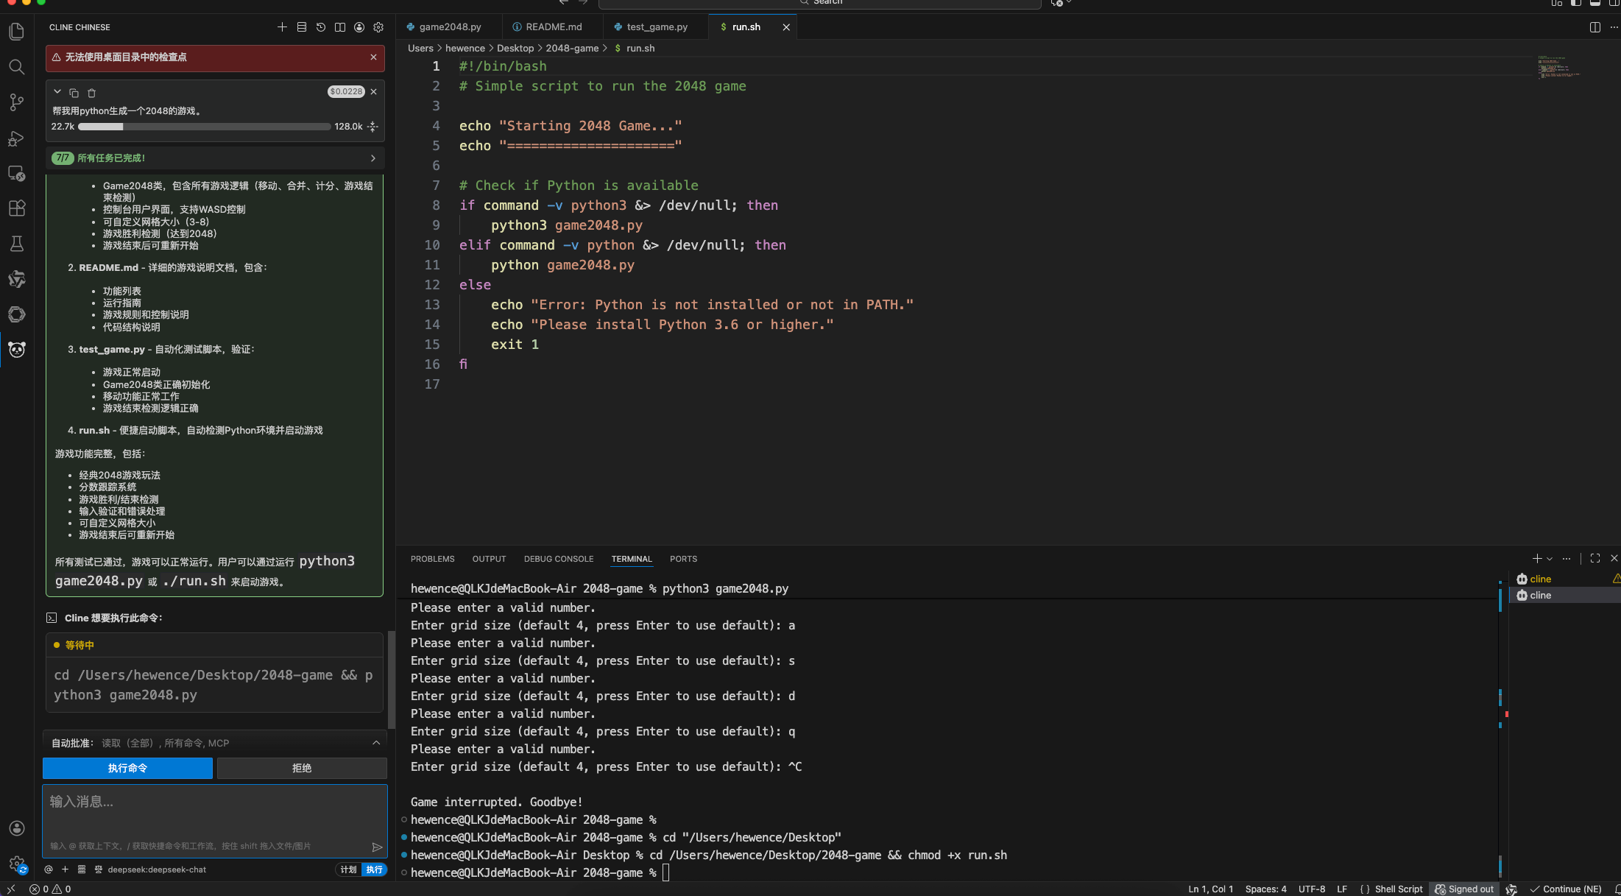This screenshot has height=896, width=1621.
Task: Open Cline history from the panel header
Action: pyautogui.click(x=321, y=27)
